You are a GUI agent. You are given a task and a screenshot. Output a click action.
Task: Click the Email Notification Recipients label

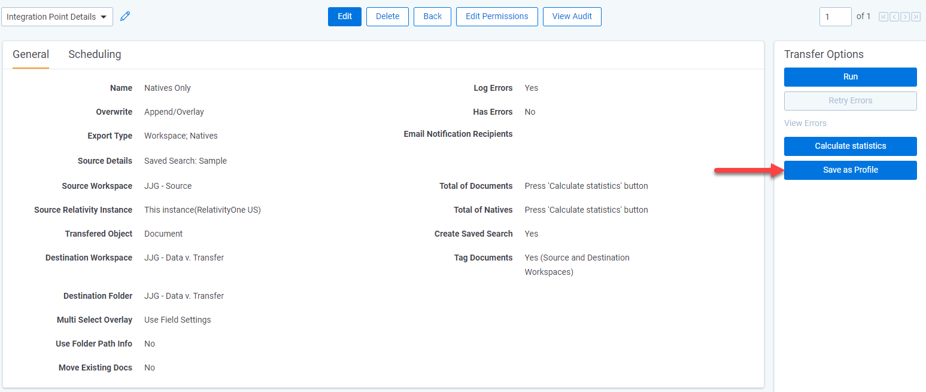[459, 134]
